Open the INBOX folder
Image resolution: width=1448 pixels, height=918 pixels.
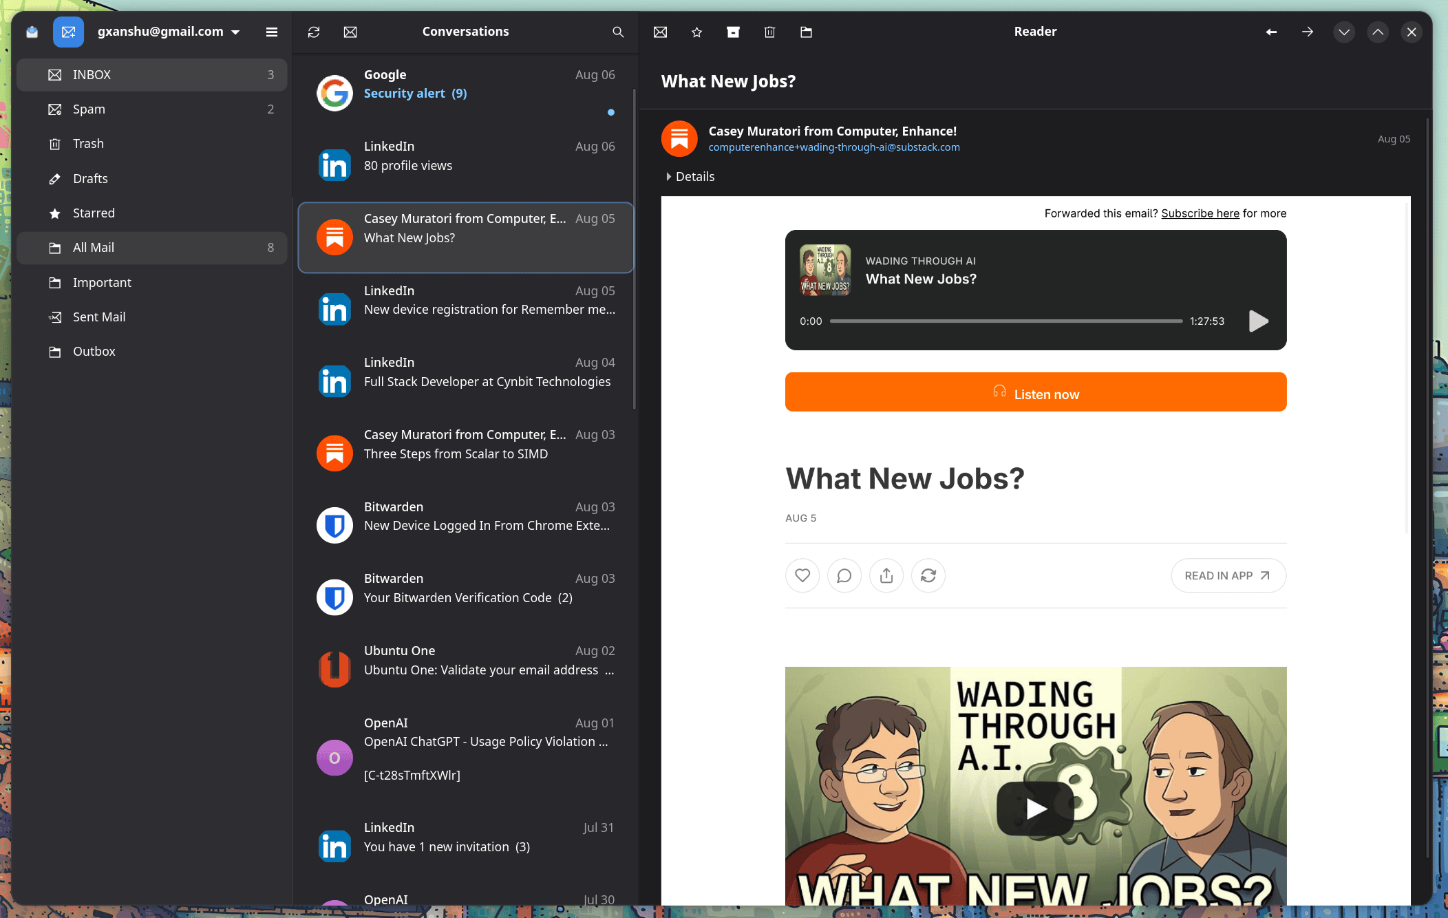point(151,74)
